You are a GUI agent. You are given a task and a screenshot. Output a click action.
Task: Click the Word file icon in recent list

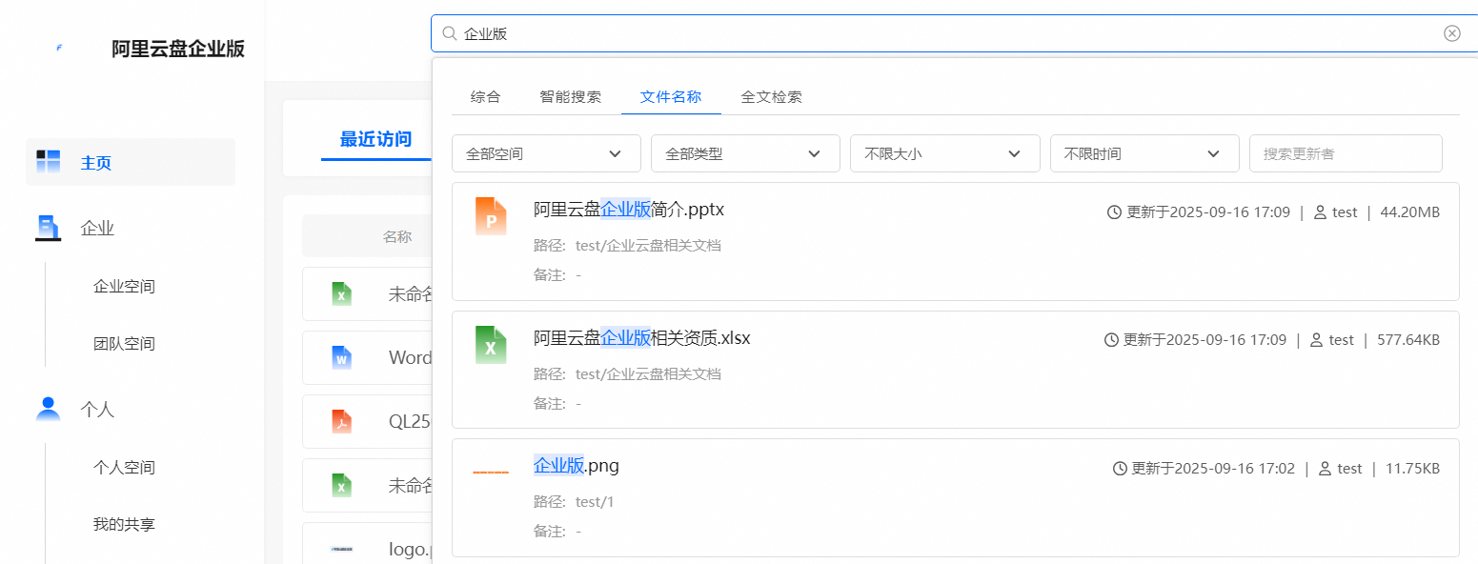[341, 357]
